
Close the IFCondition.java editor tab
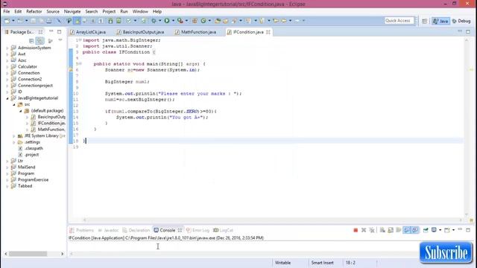(268, 32)
